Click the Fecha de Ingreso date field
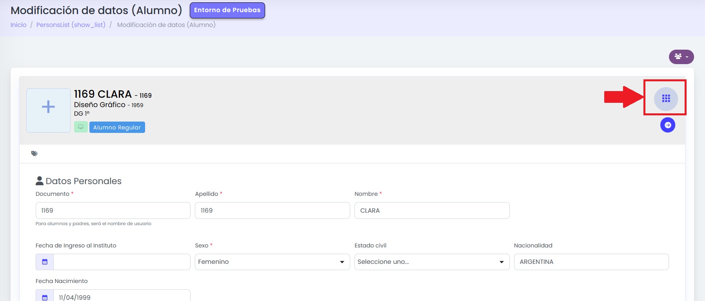 [x=122, y=262]
